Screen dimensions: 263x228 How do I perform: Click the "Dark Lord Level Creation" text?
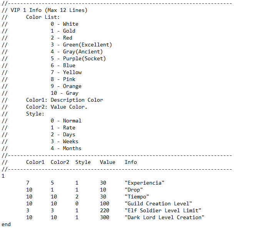coord(164,217)
